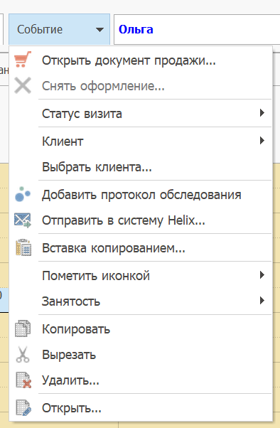Choose Открыть документ продажи… menu entry
The width and height of the screenshot is (280, 428).
coord(141,60)
